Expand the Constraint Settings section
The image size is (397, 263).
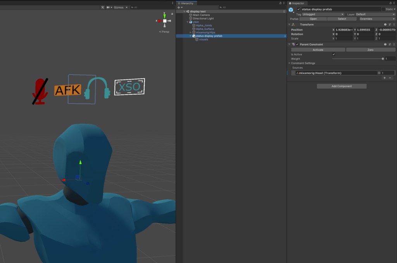pyautogui.click(x=289, y=63)
